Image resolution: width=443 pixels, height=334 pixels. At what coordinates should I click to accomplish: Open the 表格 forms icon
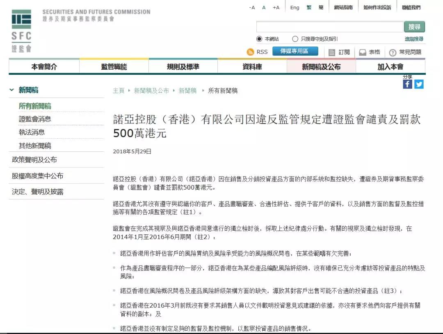pyautogui.click(x=363, y=52)
